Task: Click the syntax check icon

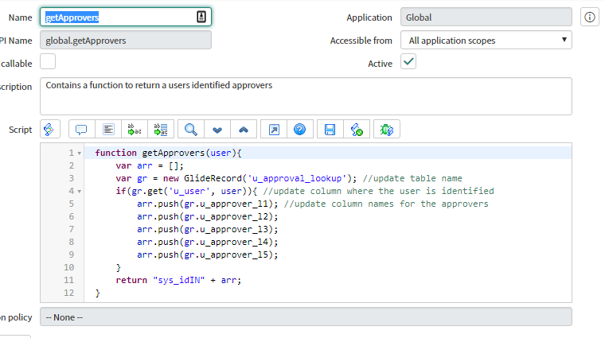Action: (x=357, y=130)
